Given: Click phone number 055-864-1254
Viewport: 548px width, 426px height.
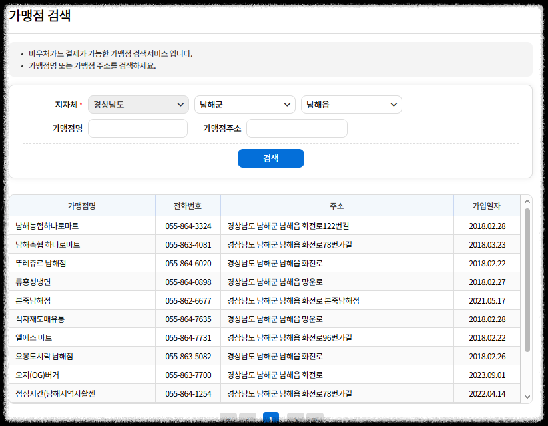Looking at the screenshot, I should 188,394.
